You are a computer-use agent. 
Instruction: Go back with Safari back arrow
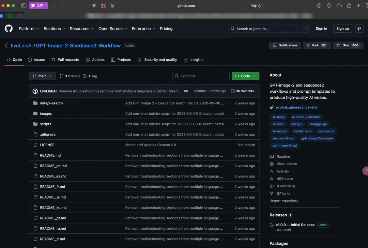pos(54,5)
